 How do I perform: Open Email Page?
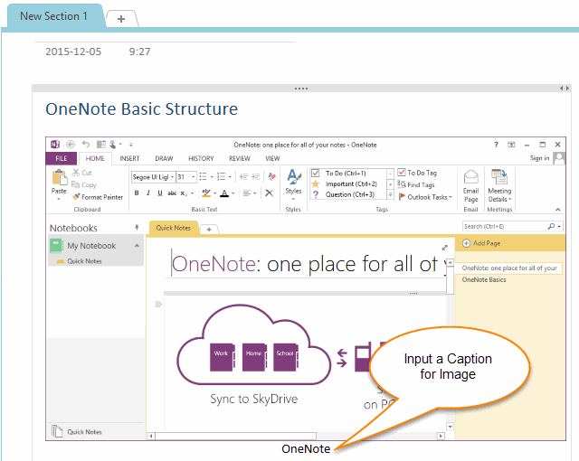470,186
